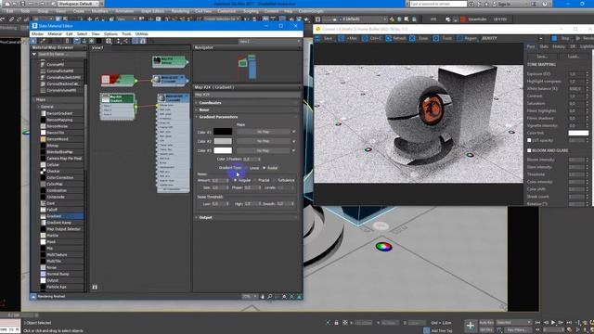Toggle the Color #1 map enable checkbox
This screenshot has height=334, width=594.
coord(293,132)
